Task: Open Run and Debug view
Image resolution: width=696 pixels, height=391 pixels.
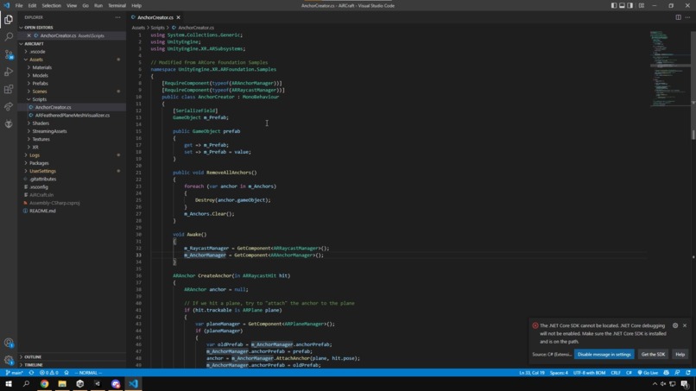Action: click(x=9, y=72)
